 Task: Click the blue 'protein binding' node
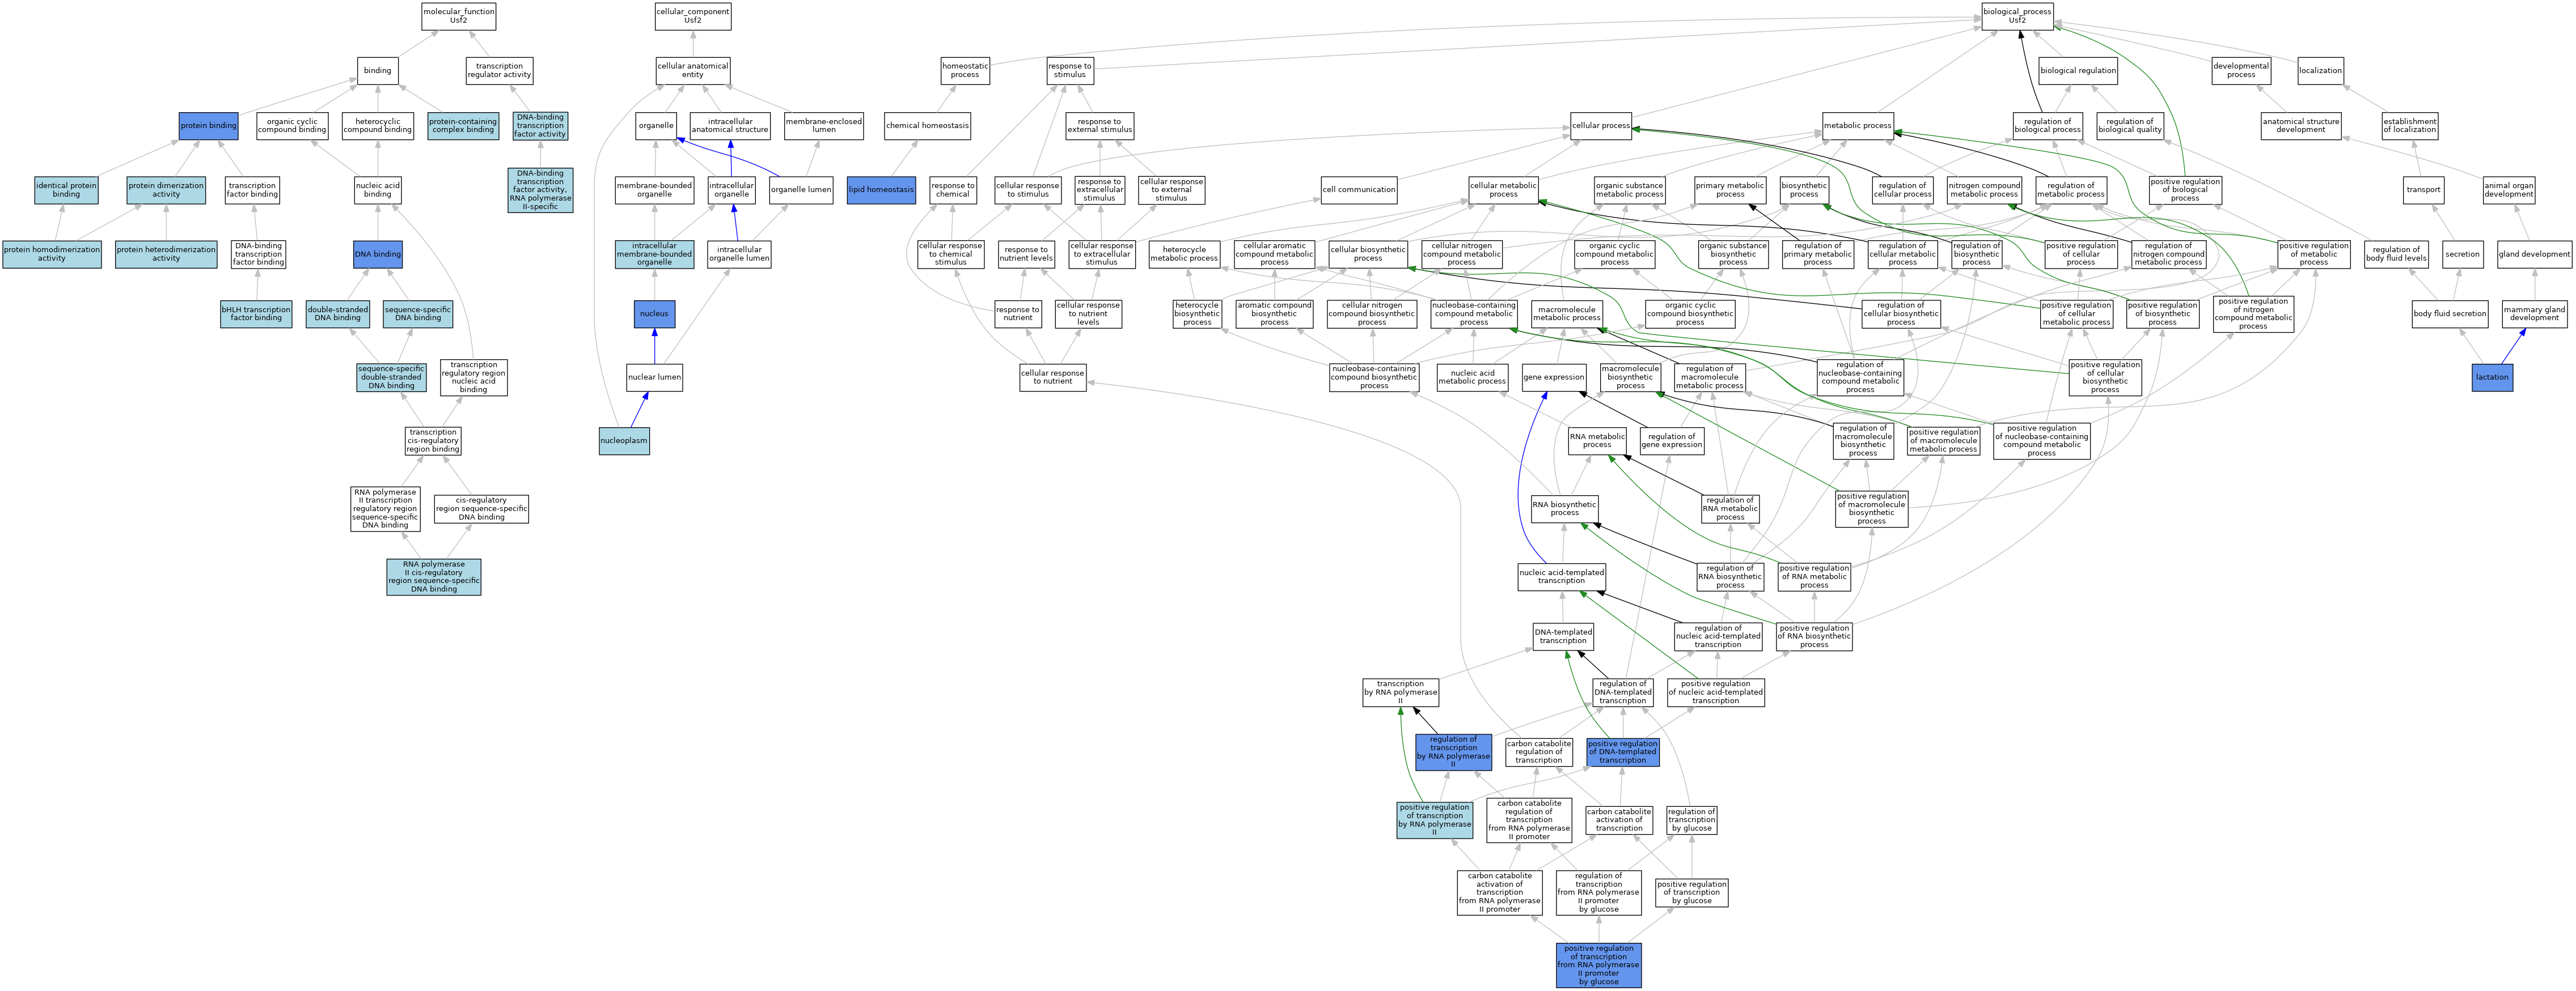point(209,126)
